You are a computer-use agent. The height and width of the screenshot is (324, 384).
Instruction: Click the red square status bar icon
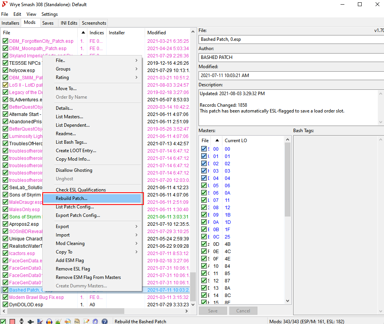12,321
